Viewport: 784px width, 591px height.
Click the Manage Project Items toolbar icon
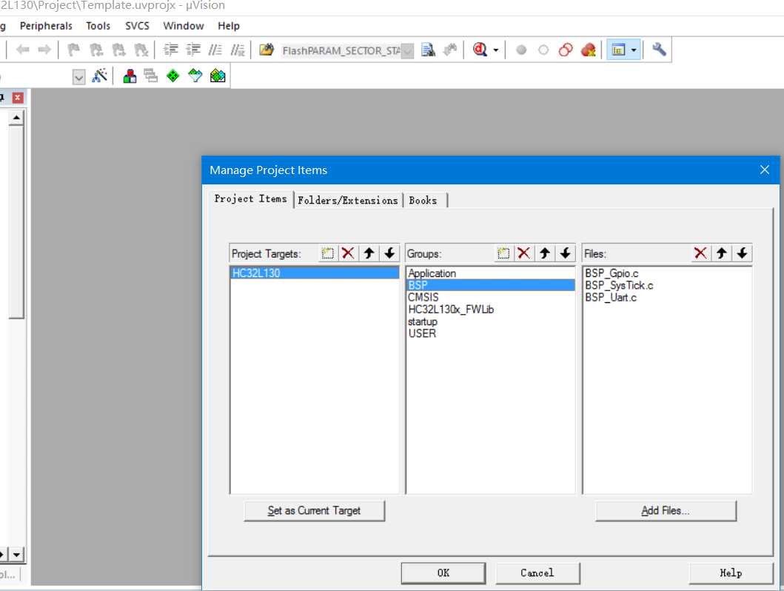pyautogui.click(x=130, y=76)
